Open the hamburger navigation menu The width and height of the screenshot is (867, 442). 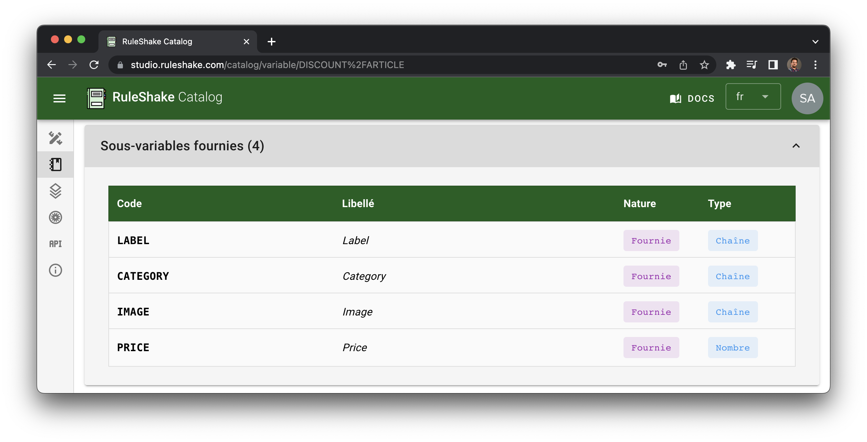[x=59, y=98]
